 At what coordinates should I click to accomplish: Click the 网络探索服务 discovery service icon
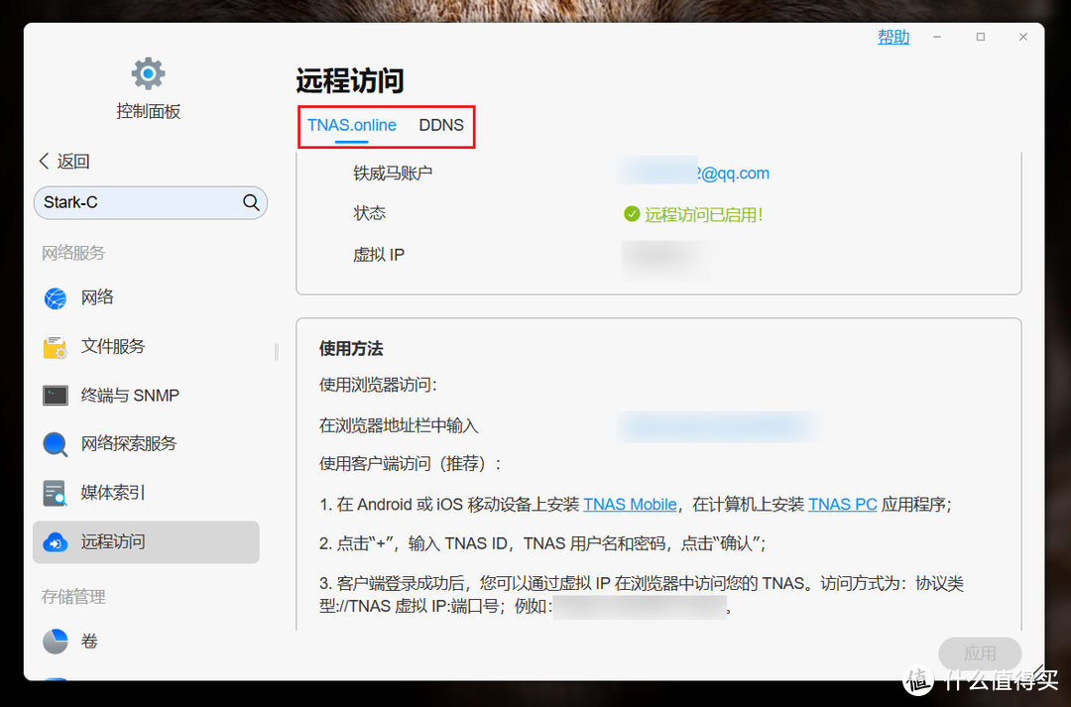point(55,443)
